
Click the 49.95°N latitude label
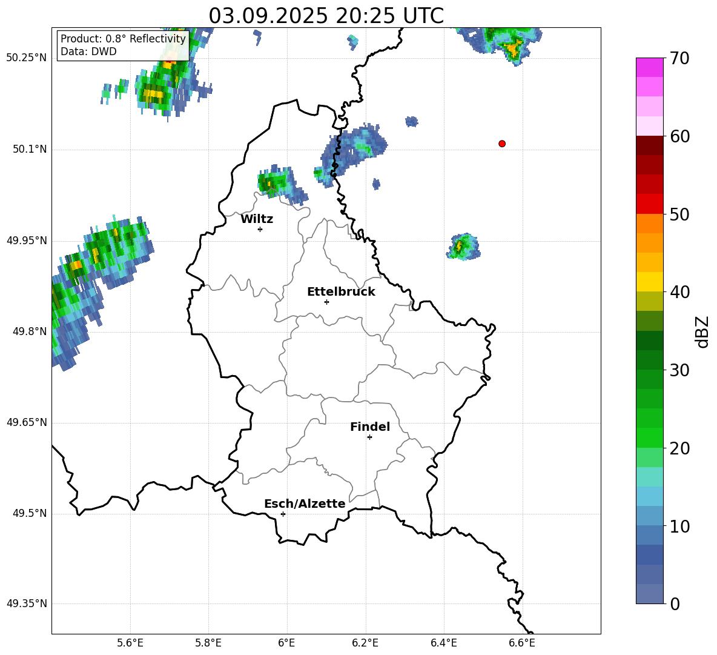26,241
